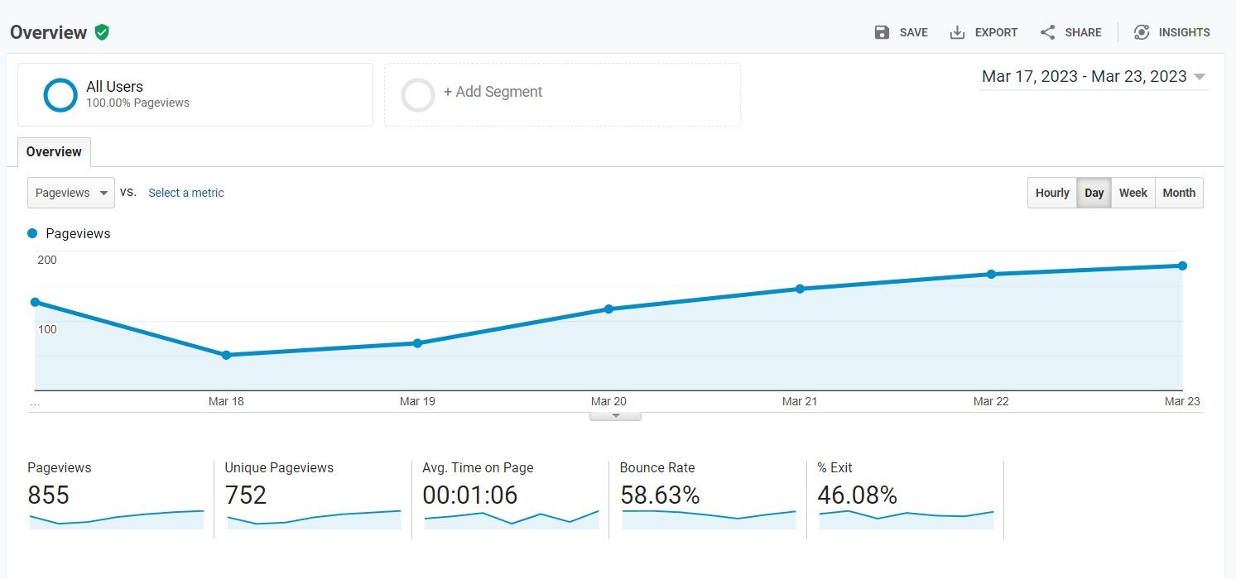Select the Overview tab
Screen dimensions: 1236x579
tap(53, 151)
